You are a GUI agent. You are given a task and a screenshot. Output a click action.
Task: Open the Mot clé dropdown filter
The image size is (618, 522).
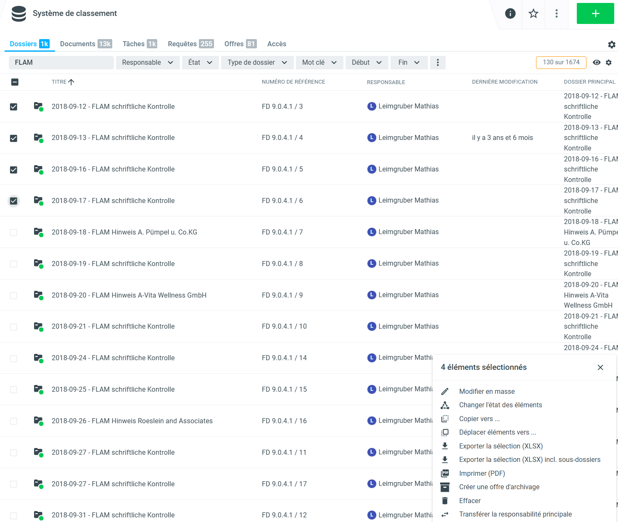[319, 63]
